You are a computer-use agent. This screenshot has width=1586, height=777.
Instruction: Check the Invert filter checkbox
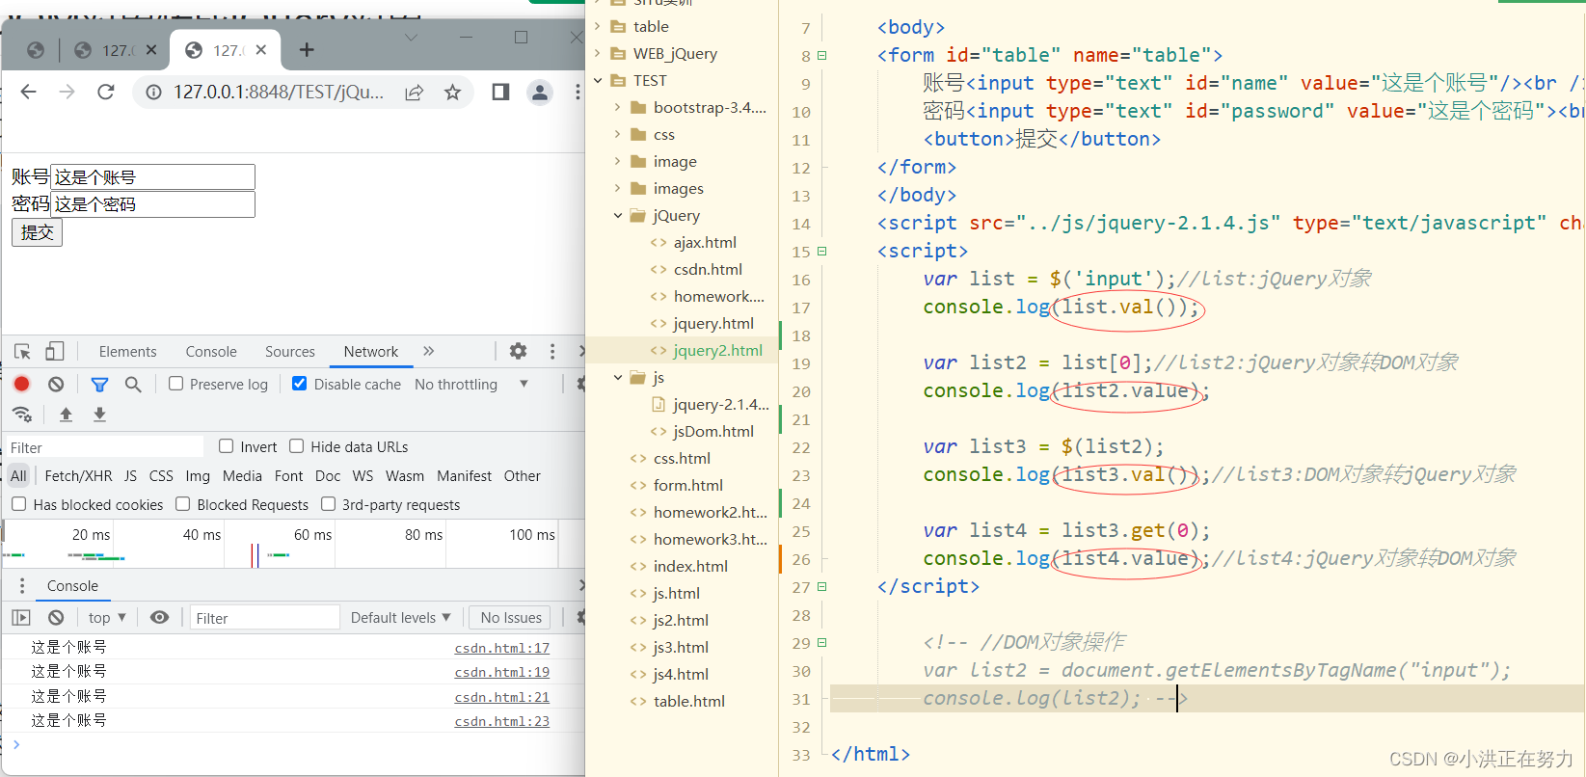point(226,445)
